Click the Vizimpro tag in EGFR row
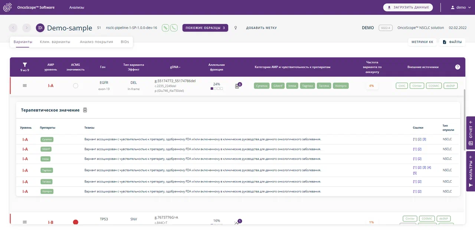The image size is (475, 230). point(341,86)
